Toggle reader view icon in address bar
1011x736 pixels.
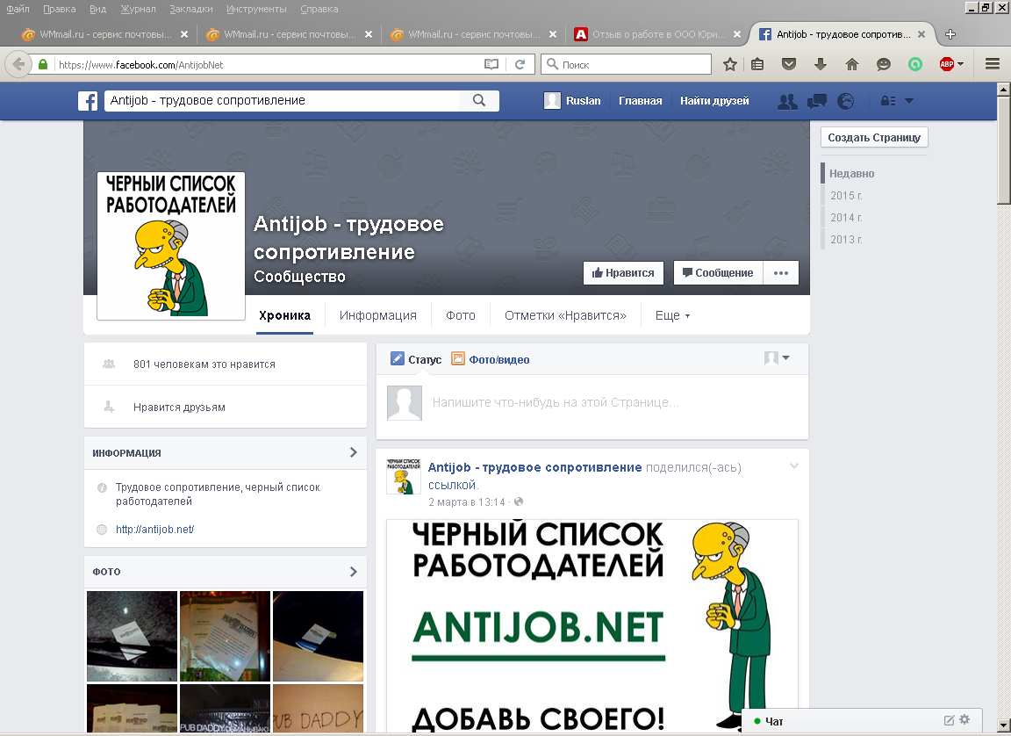(491, 64)
